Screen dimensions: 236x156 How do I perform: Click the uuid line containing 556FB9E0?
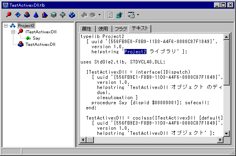[x=152, y=42]
